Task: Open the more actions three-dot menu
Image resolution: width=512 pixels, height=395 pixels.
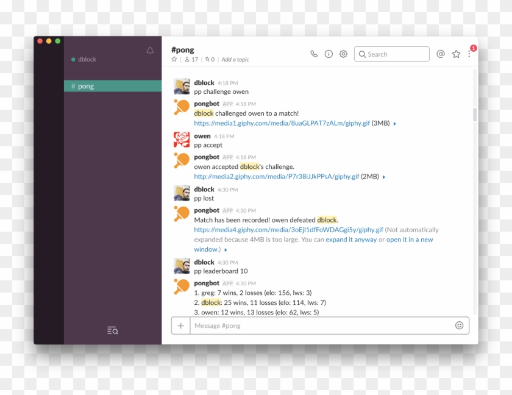Action: pos(469,54)
